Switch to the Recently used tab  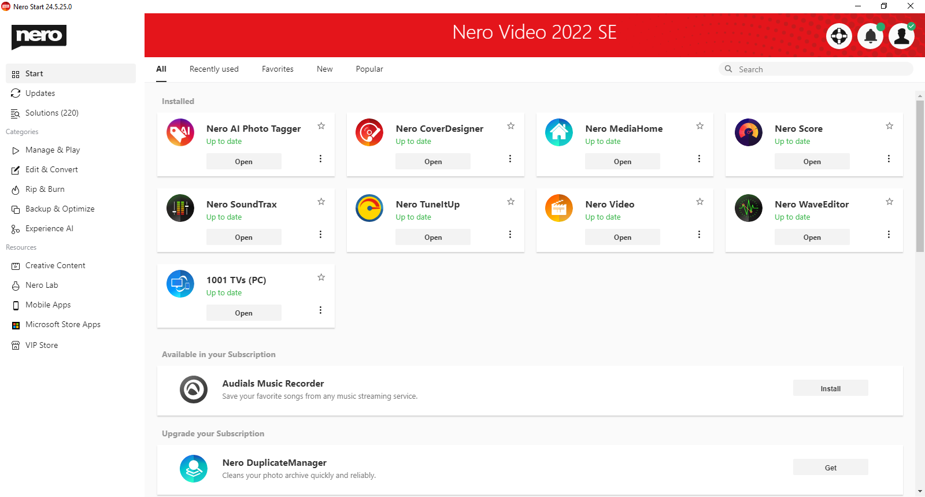(x=214, y=69)
